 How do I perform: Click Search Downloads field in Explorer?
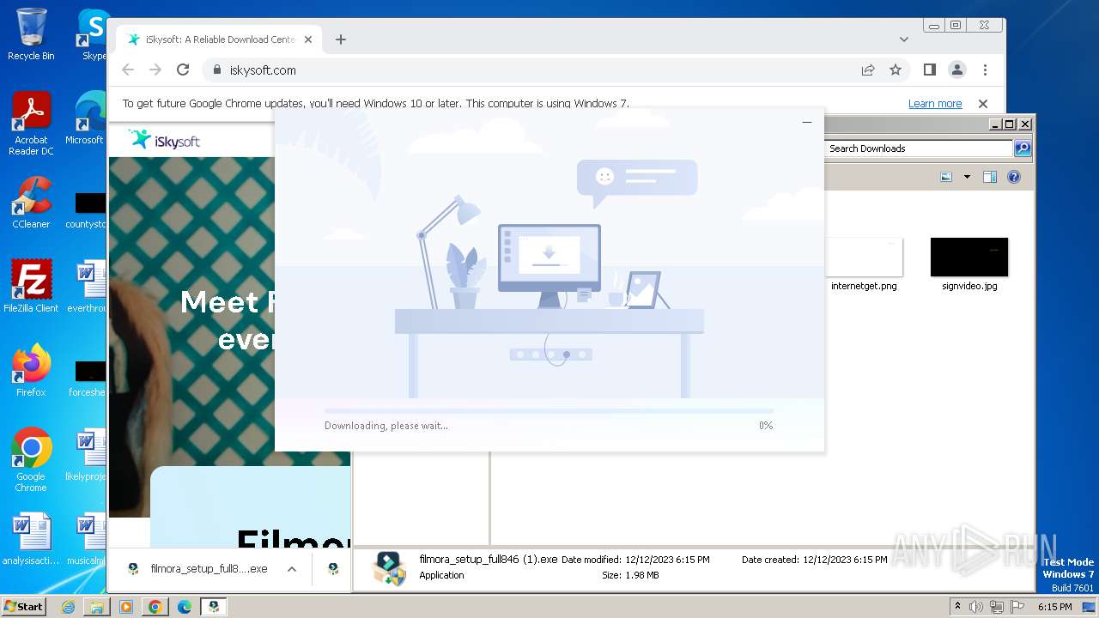coord(918,148)
